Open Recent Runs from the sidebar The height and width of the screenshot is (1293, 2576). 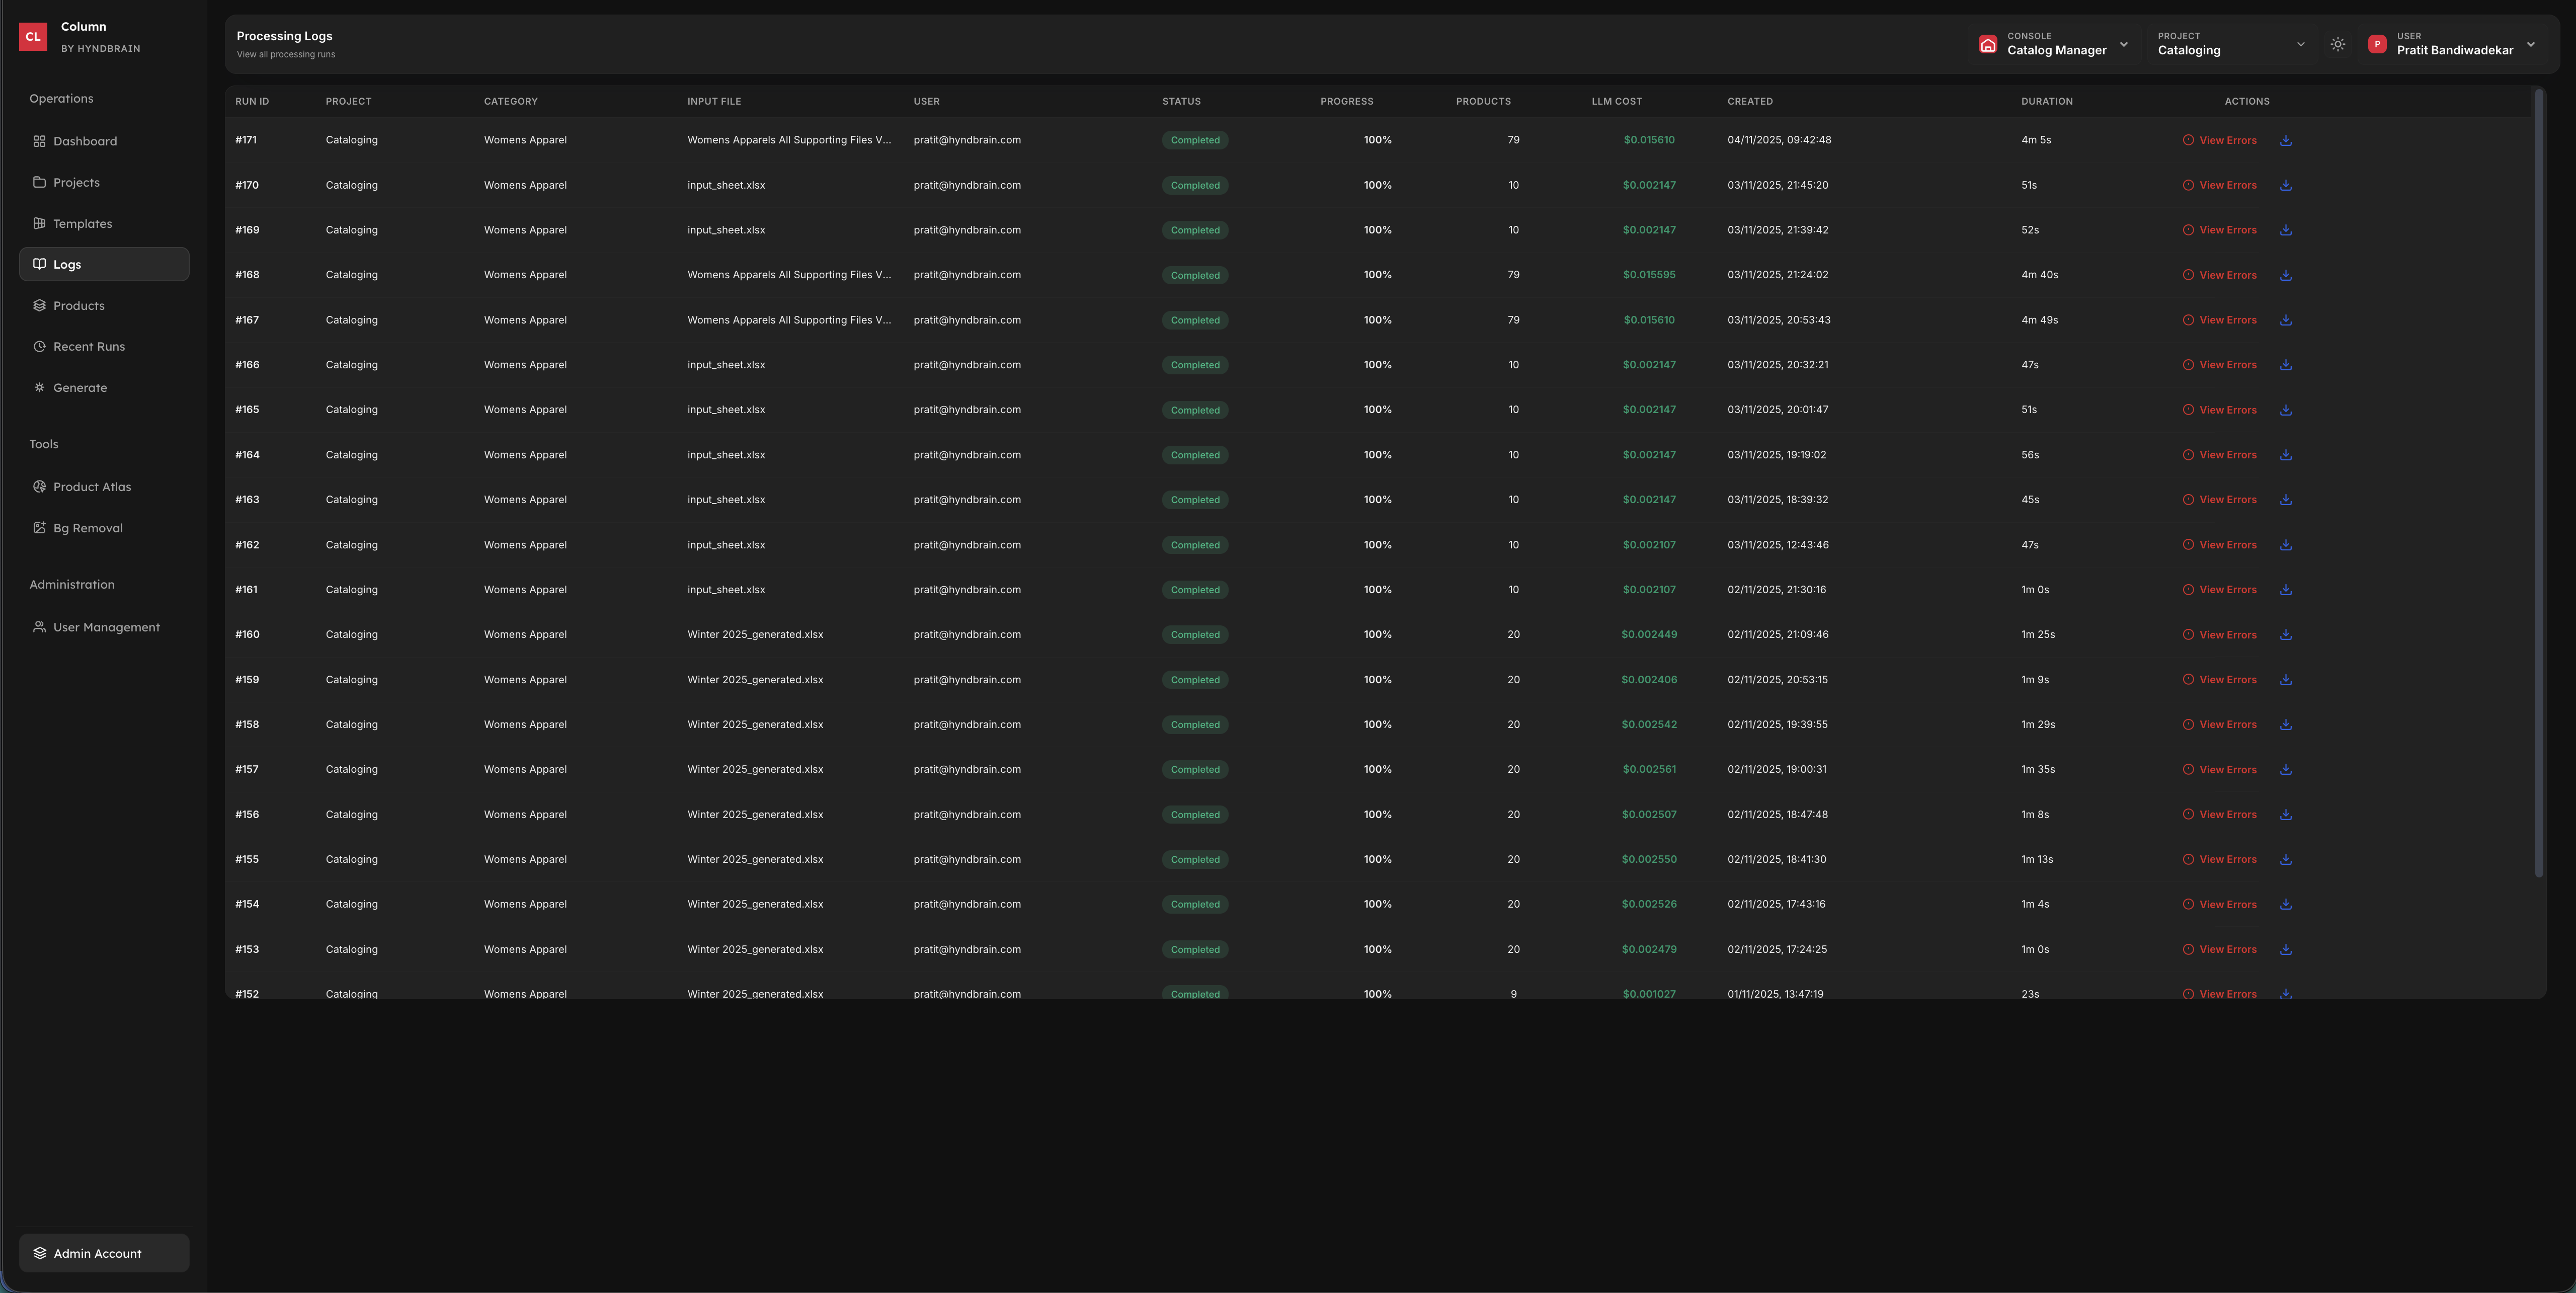(89, 346)
